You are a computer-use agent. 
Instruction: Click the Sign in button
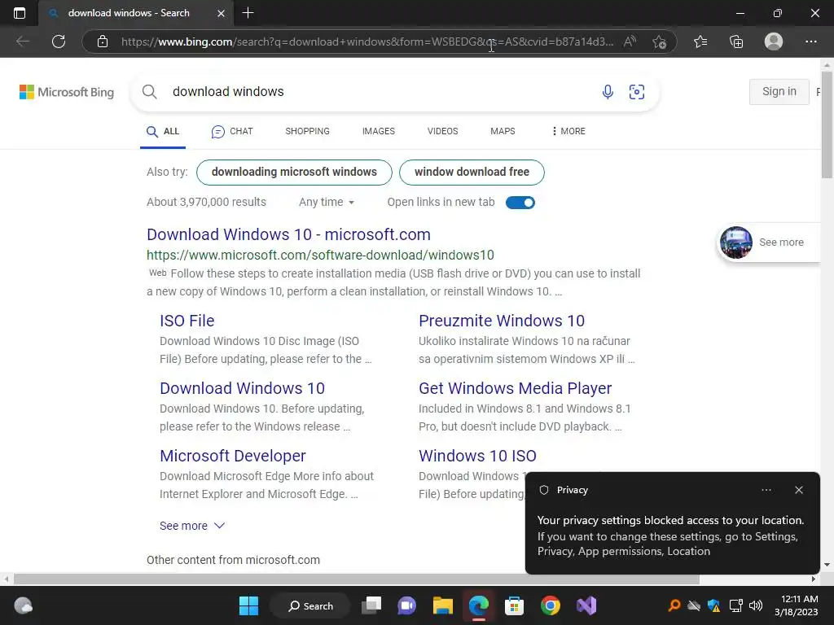point(779,91)
